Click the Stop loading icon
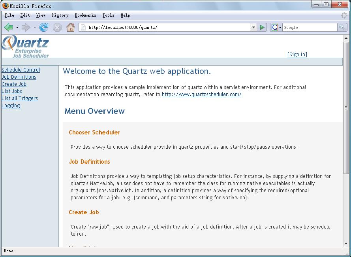 pyautogui.click(x=57, y=28)
